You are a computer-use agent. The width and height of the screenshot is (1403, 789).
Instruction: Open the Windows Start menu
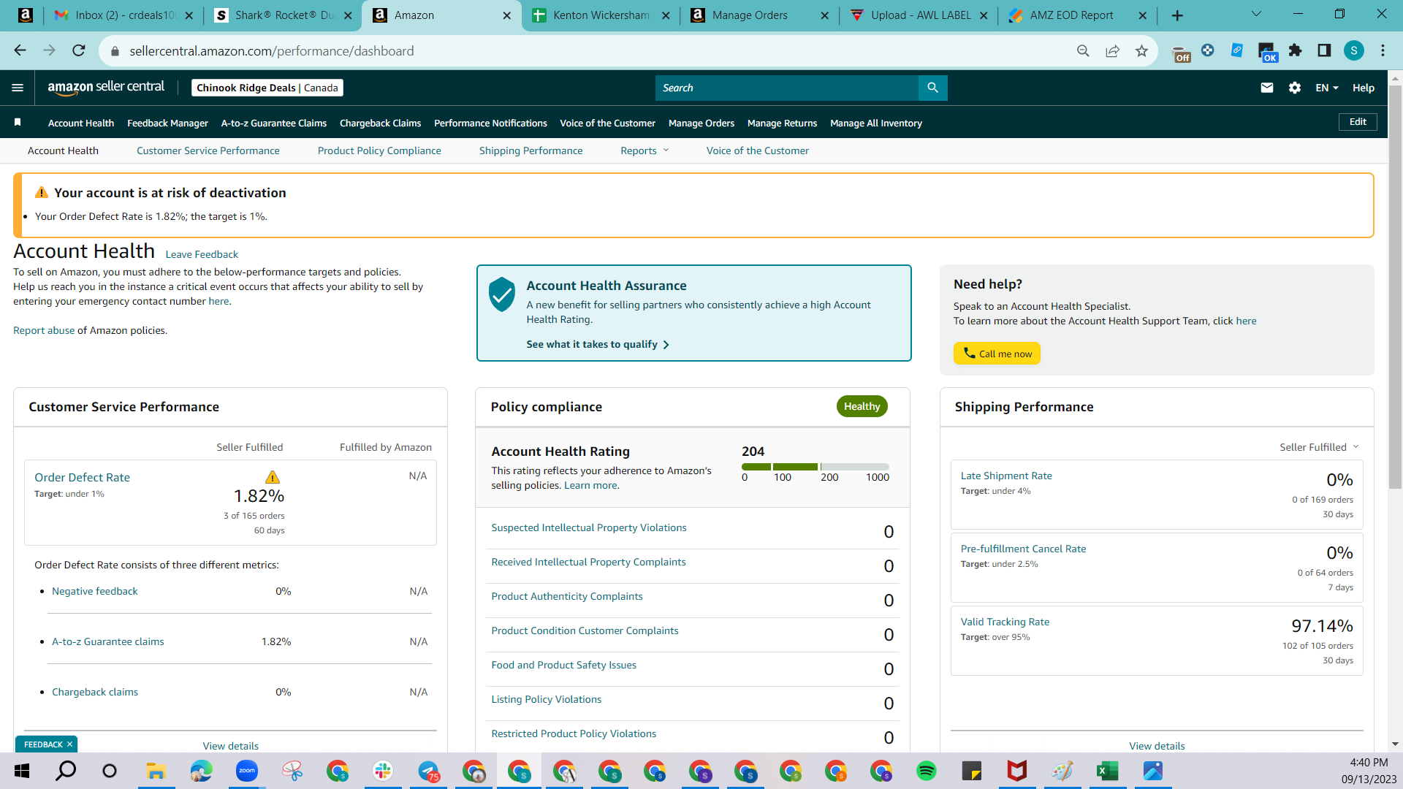(x=22, y=771)
